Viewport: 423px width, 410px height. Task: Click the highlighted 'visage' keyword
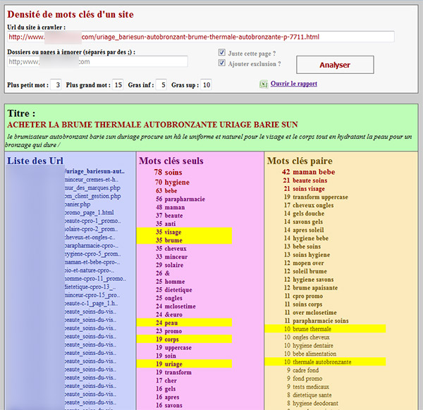[x=173, y=232]
